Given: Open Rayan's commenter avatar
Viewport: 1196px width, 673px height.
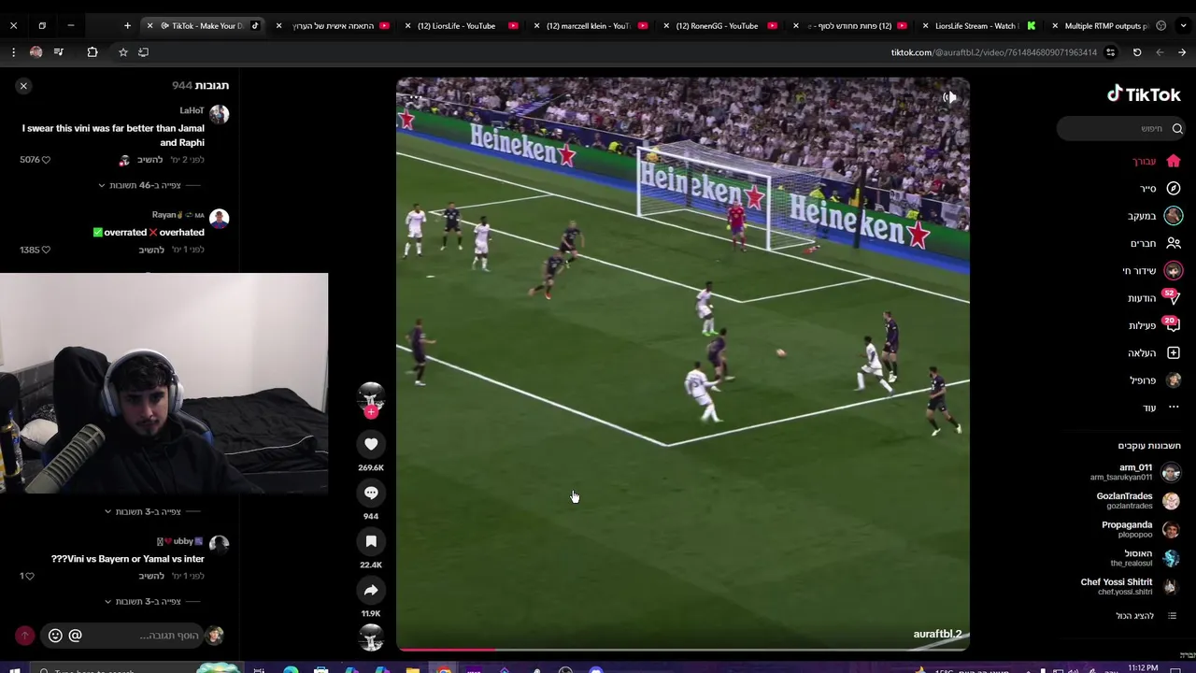Looking at the screenshot, I should point(220,219).
